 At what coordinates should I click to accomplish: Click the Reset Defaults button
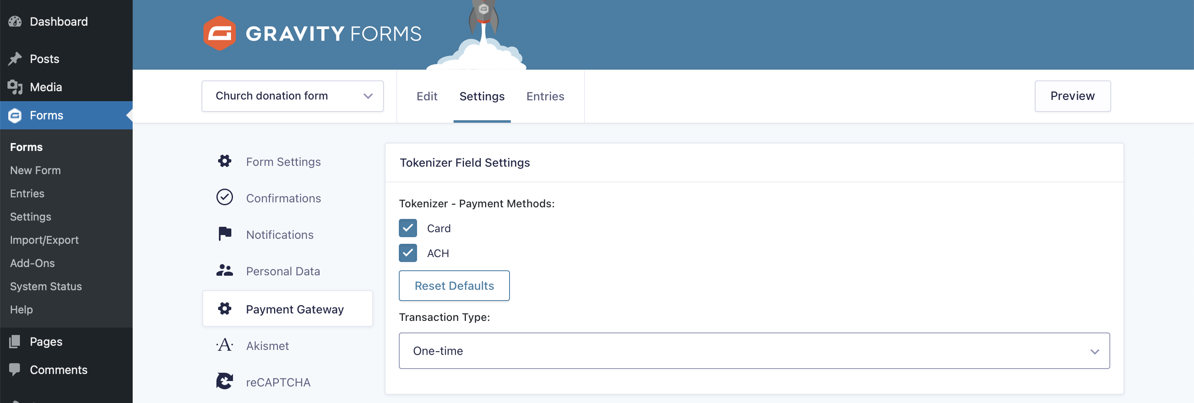pos(454,286)
